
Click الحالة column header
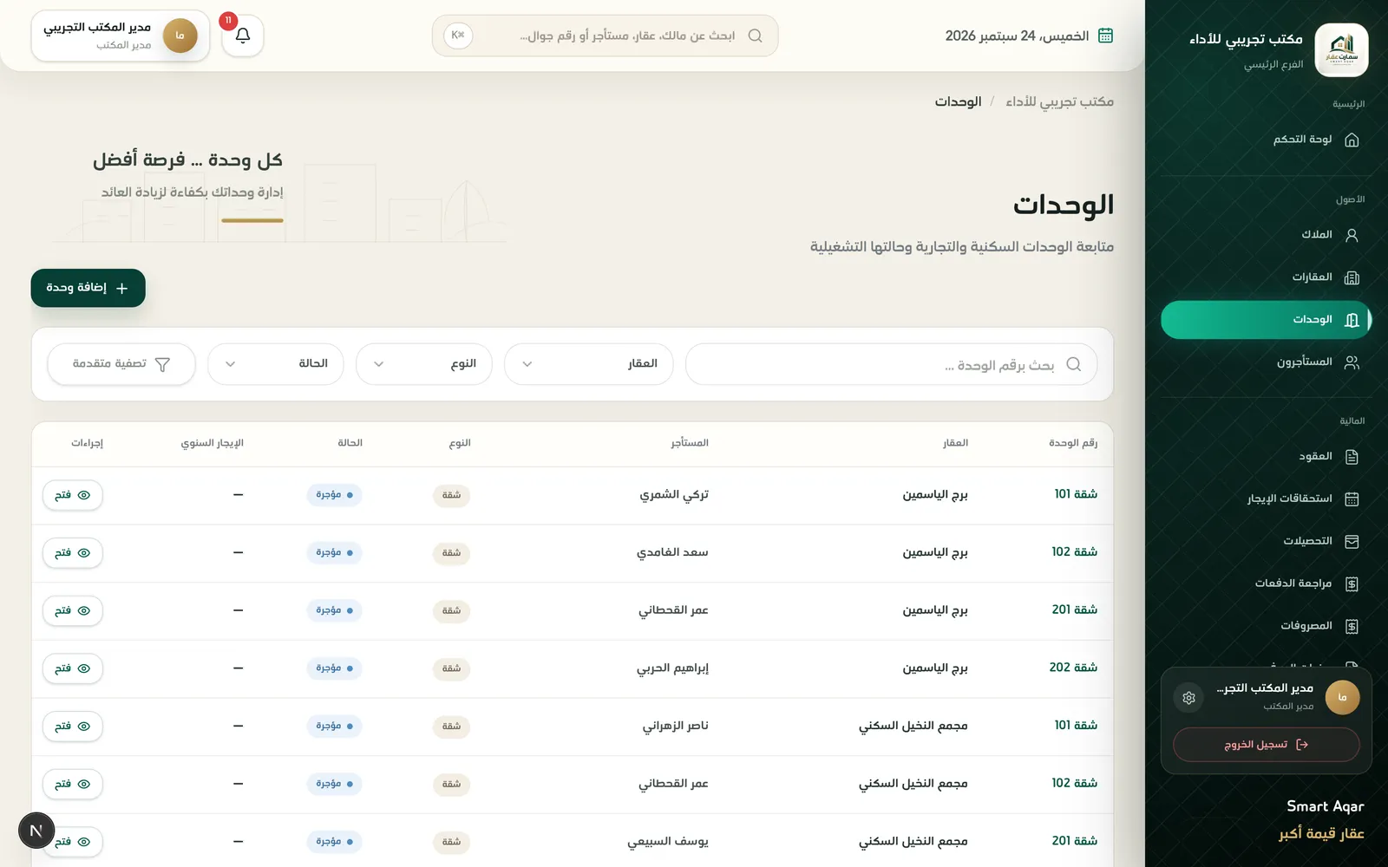(350, 443)
